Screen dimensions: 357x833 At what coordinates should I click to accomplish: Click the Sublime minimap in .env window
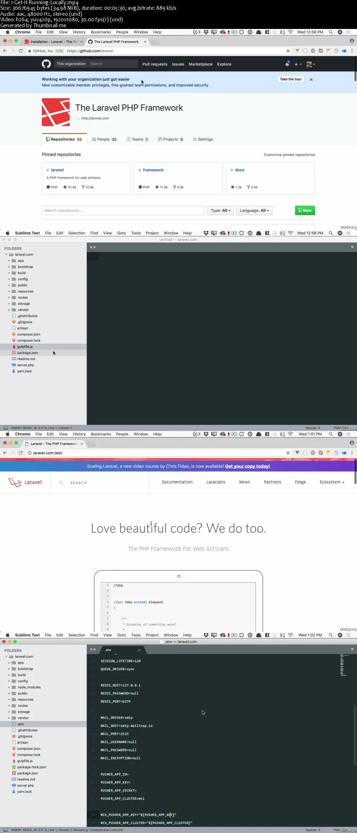(x=344, y=665)
